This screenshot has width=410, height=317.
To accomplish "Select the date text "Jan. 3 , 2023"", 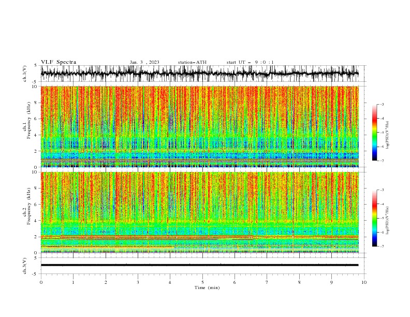I will pyautogui.click(x=144, y=62).
